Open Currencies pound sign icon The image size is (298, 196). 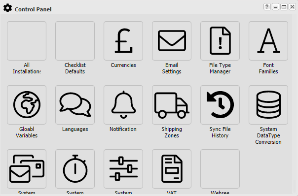pyautogui.click(x=123, y=41)
